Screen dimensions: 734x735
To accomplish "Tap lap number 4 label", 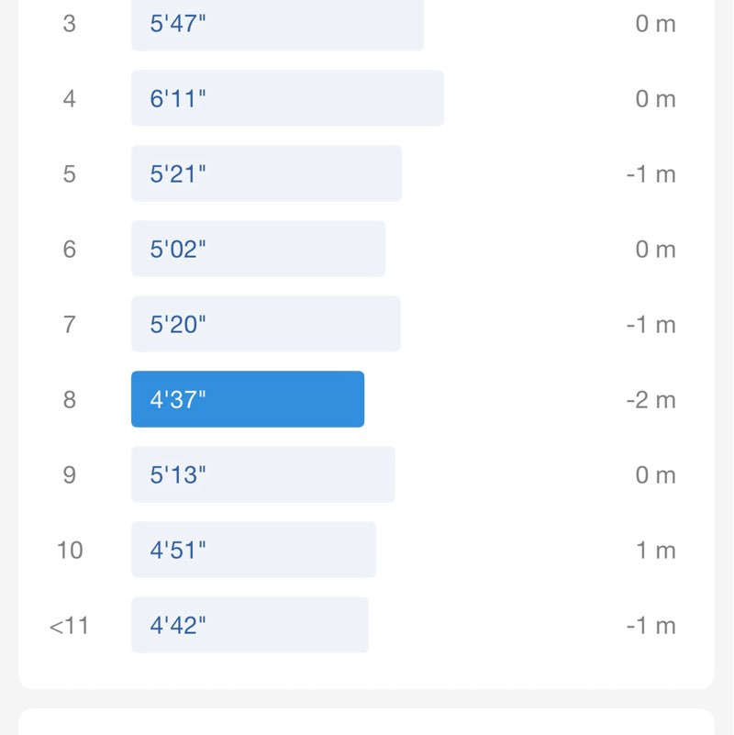I will [x=70, y=98].
